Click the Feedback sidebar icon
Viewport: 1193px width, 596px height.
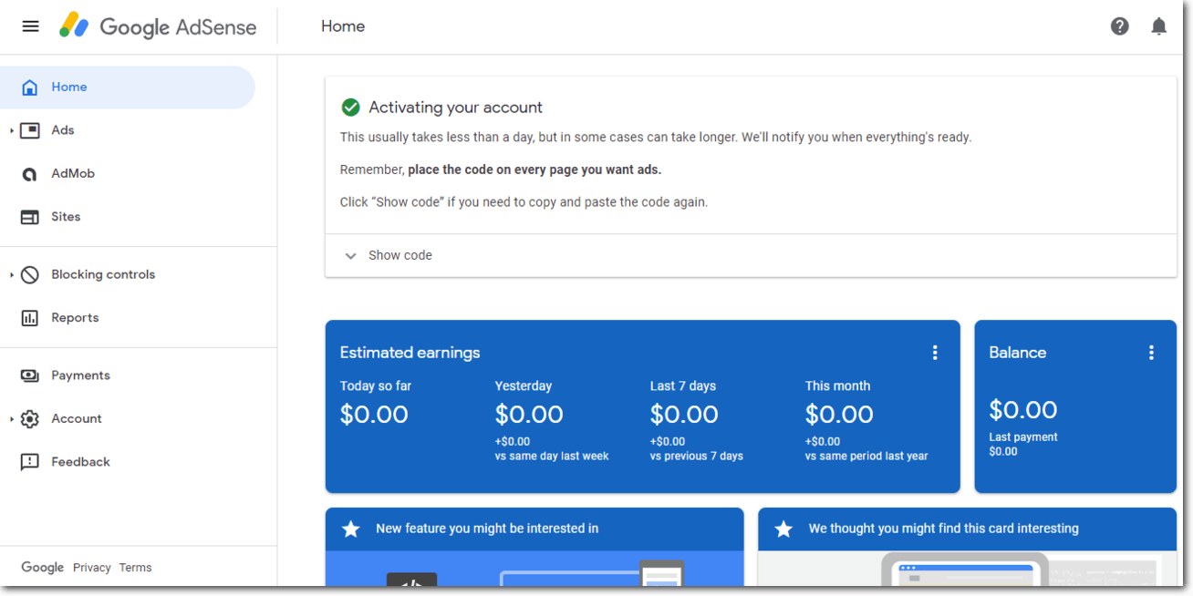30,462
